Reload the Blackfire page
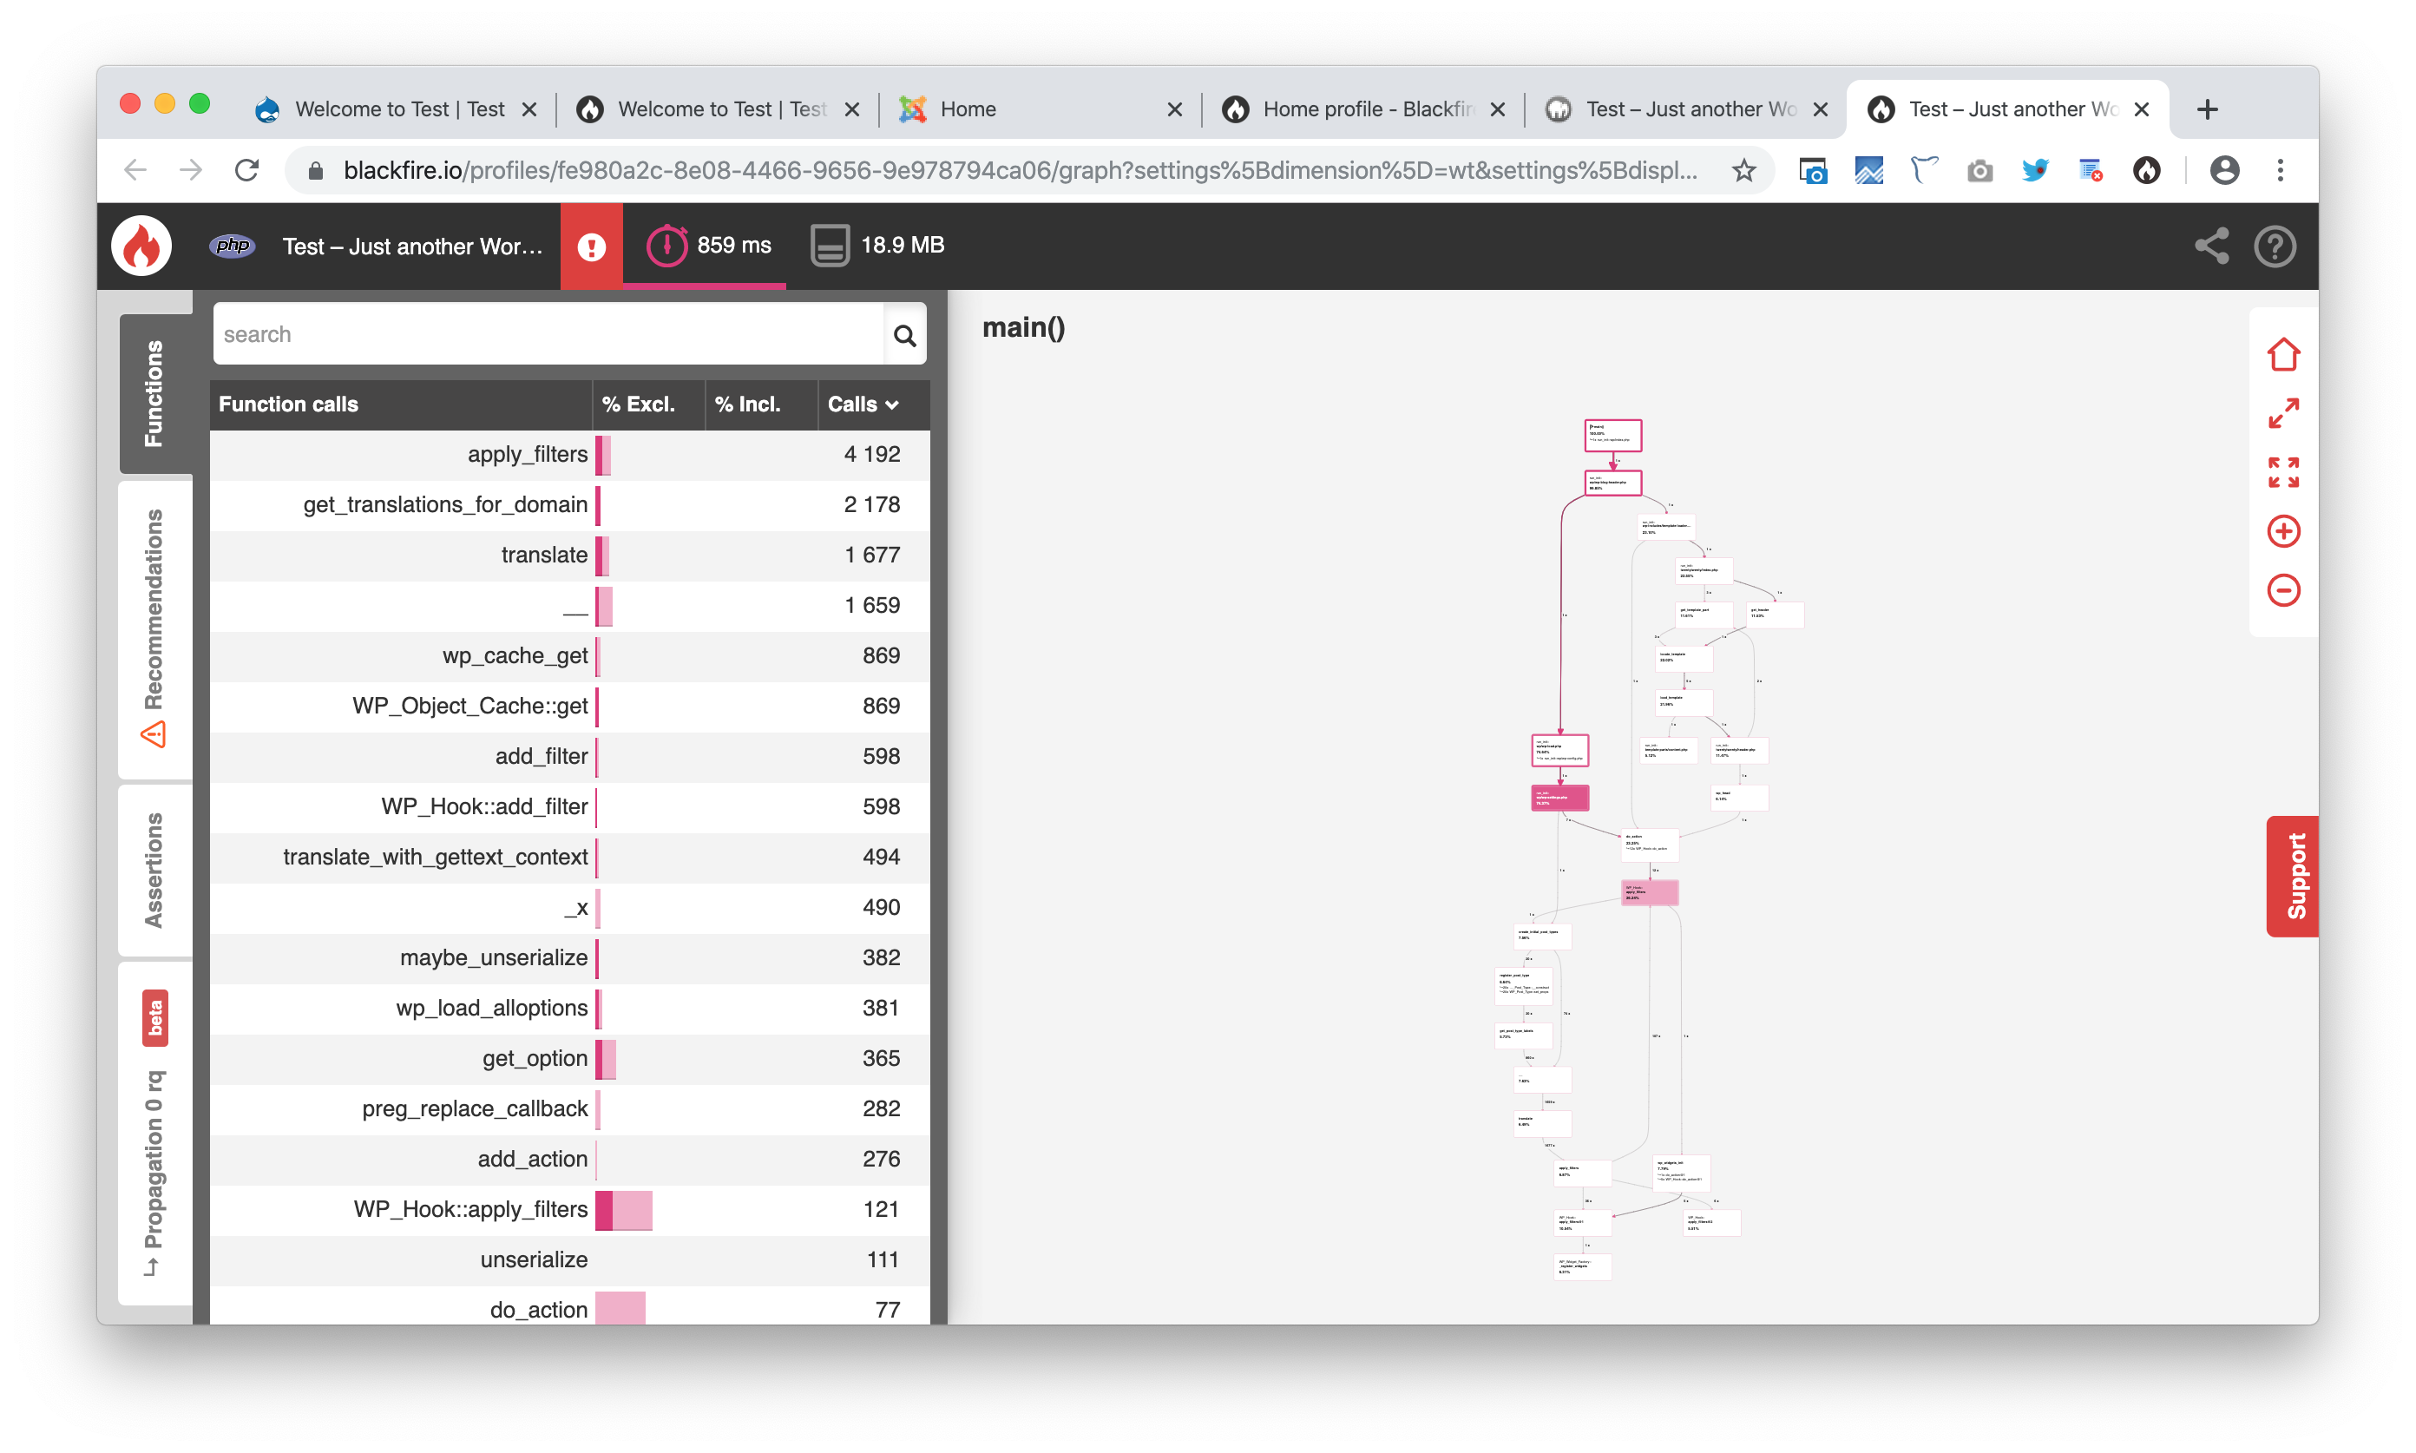Screen dimensions: 2416x1453 pos(246,170)
